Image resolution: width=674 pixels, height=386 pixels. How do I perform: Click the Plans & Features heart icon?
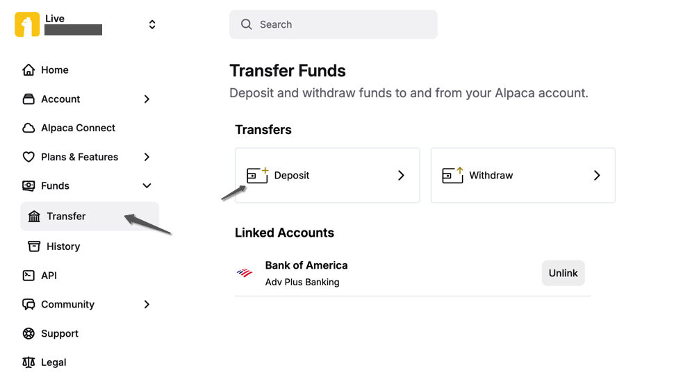[28, 157]
